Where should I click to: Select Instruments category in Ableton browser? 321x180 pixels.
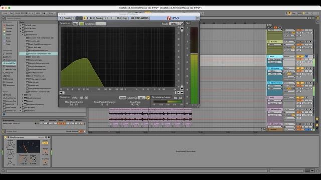click(9, 60)
